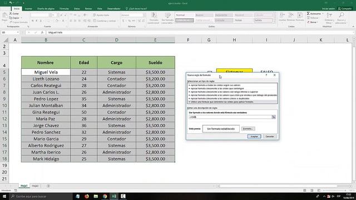Screen dimensions: 356x200
Task: Click the yellow Sistemas cell
Action: 234,71
